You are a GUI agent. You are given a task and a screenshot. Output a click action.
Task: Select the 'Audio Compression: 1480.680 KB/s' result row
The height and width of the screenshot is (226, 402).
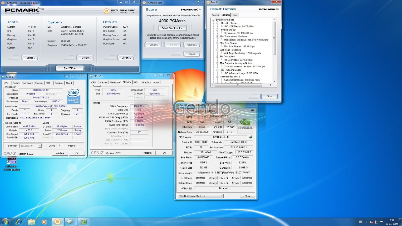(242, 80)
